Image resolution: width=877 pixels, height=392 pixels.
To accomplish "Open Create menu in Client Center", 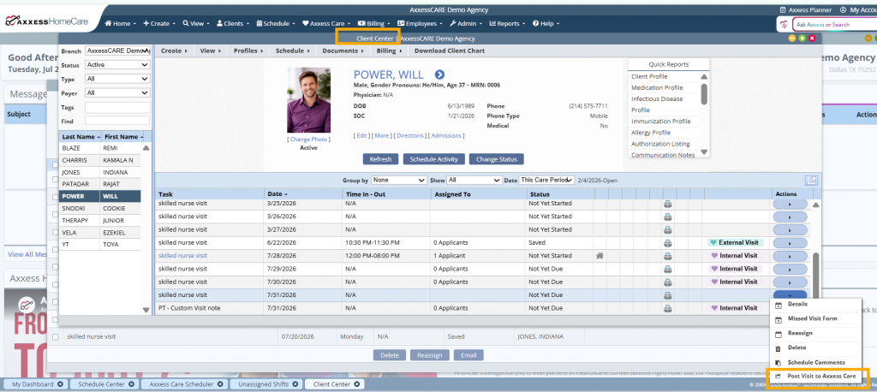I will 174,50.
